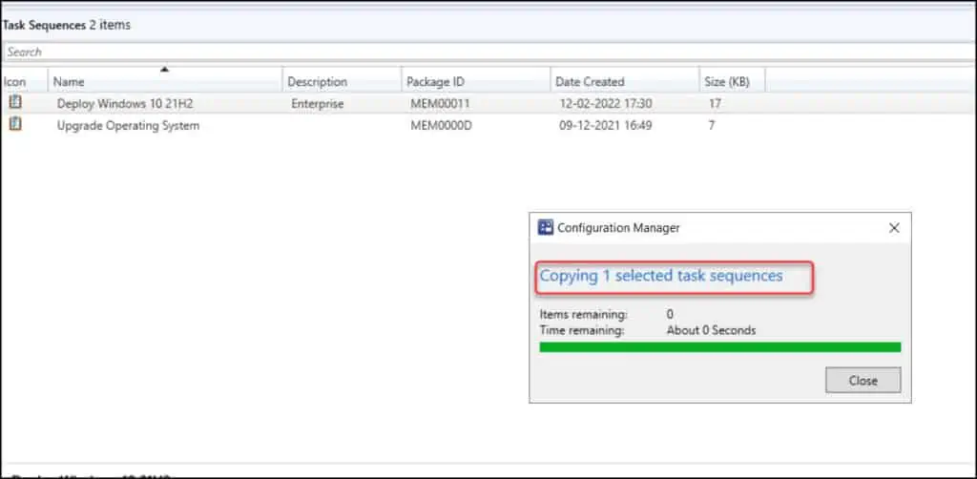The width and height of the screenshot is (977, 479).
Task: Click the green copy progress bar
Action: point(719,347)
